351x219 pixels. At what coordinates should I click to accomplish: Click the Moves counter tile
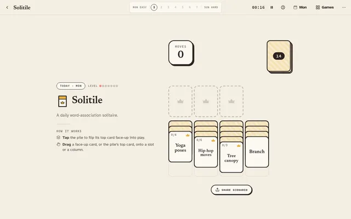(181, 53)
